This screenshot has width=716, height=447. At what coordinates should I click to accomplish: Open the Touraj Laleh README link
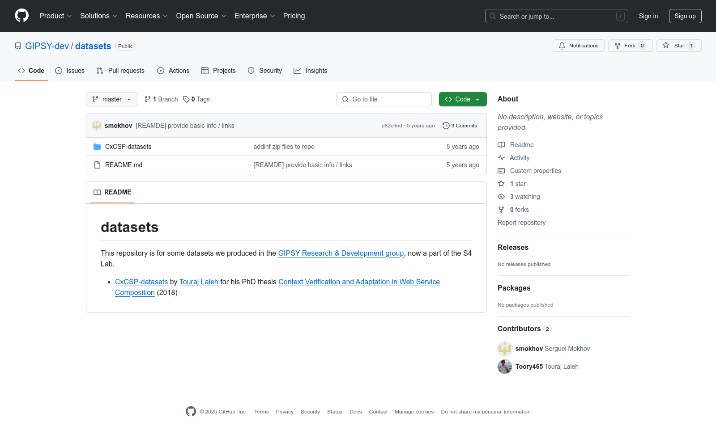click(x=199, y=282)
